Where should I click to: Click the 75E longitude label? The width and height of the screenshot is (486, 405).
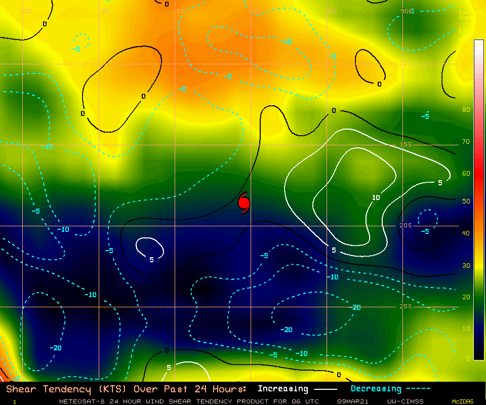point(179,11)
